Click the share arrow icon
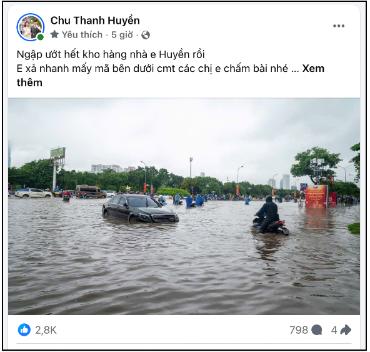The image size is (370, 352). (x=346, y=330)
